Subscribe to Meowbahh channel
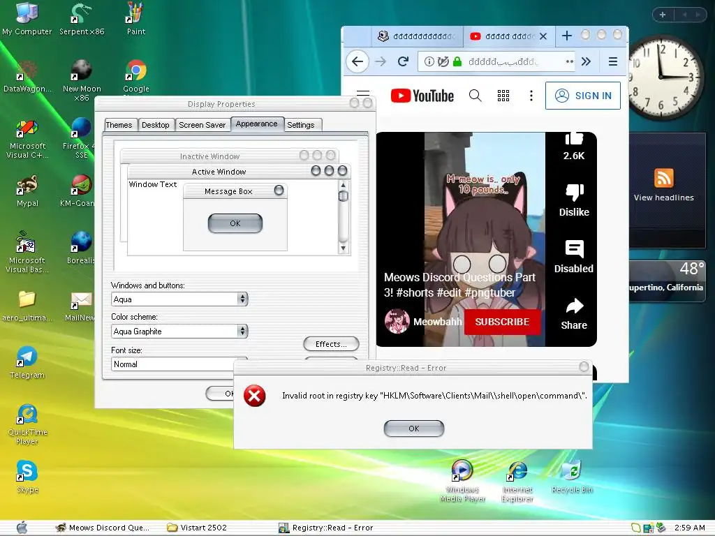The image size is (715, 536). (503, 322)
